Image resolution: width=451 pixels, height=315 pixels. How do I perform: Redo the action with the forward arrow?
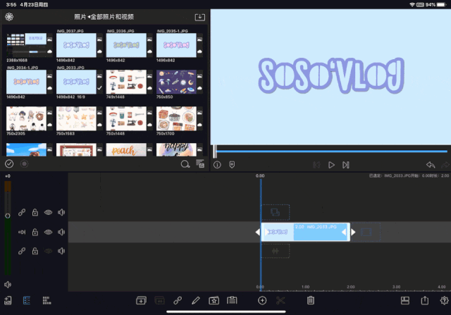pos(445,165)
